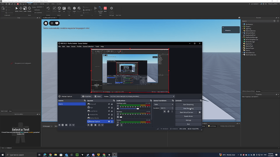Click Start Recording in OBS
Image resolution: width=280 pixels, height=157 pixels.
[x=188, y=108]
